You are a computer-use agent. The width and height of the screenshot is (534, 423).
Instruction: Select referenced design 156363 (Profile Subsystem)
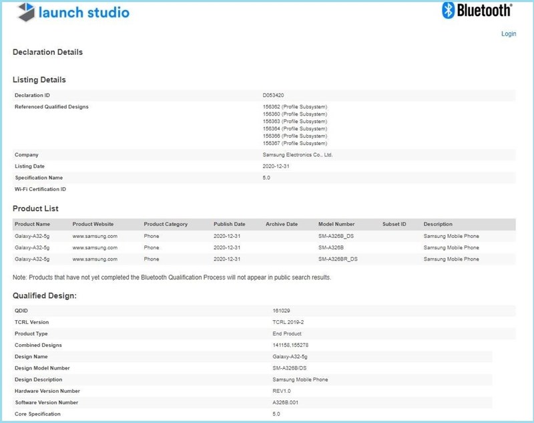click(x=295, y=122)
